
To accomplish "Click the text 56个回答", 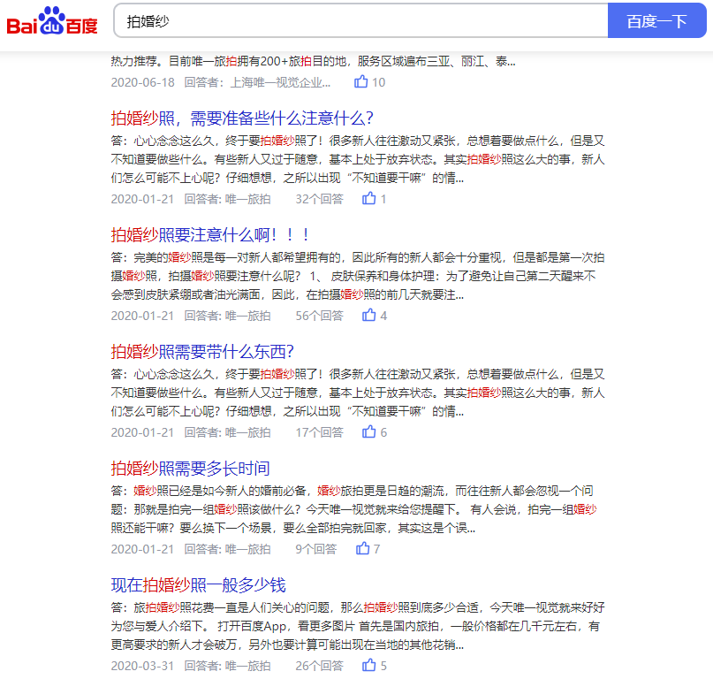I will coord(319,316).
